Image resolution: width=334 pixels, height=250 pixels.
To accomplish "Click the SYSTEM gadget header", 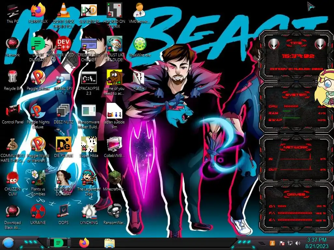I will coord(296,95).
